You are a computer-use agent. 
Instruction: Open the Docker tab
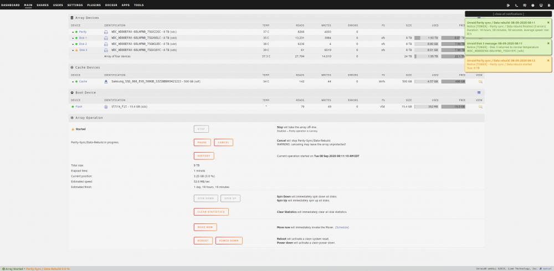click(111, 6)
